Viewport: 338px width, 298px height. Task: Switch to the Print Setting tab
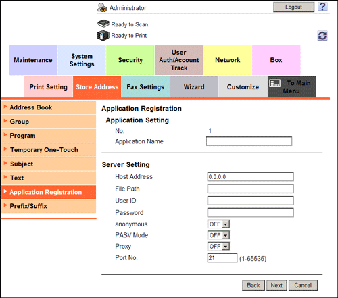pyautogui.click(x=49, y=86)
